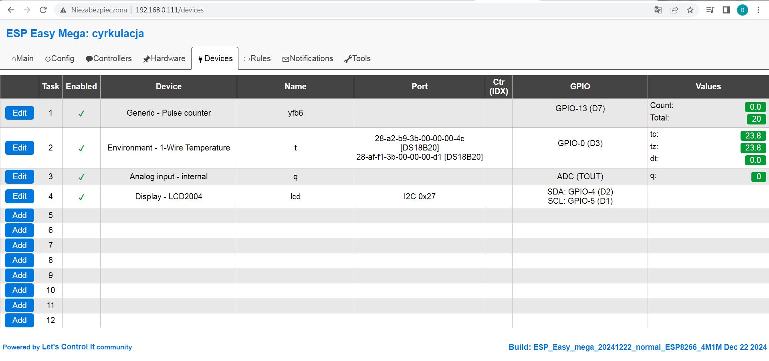Toggle the browser side panel icon
This screenshot has width=769, height=361.
pos(726,10)
